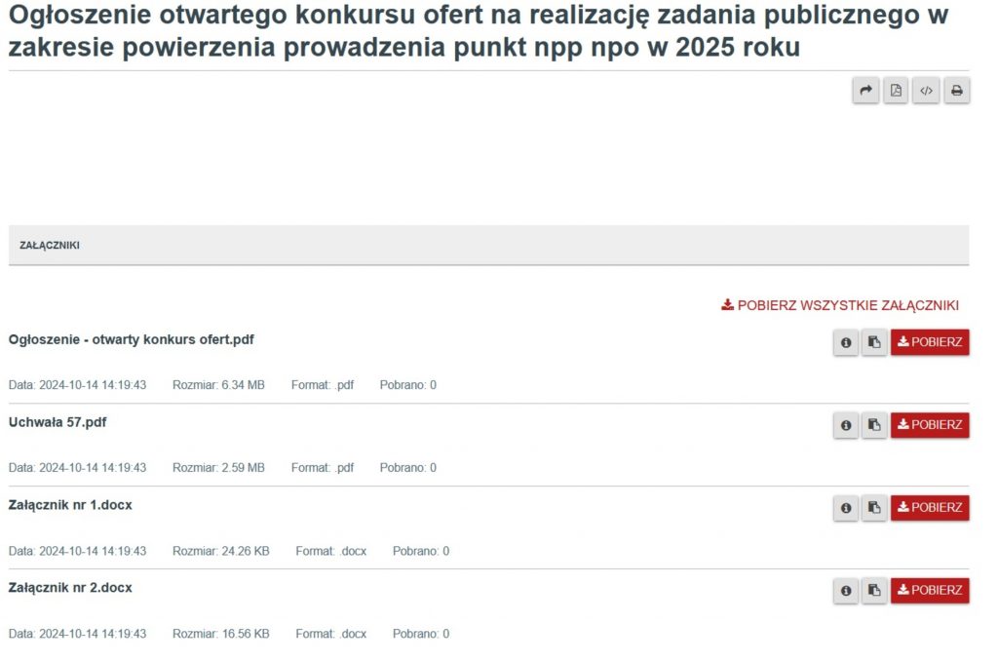The image size is (998, 663).
Task: Print the page via printer icon
Action: point(957,91)
